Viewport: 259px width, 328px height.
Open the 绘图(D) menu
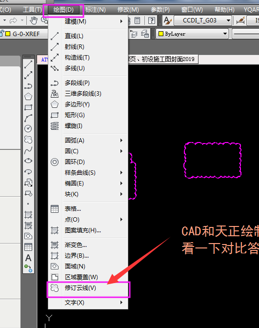point(63,10)
